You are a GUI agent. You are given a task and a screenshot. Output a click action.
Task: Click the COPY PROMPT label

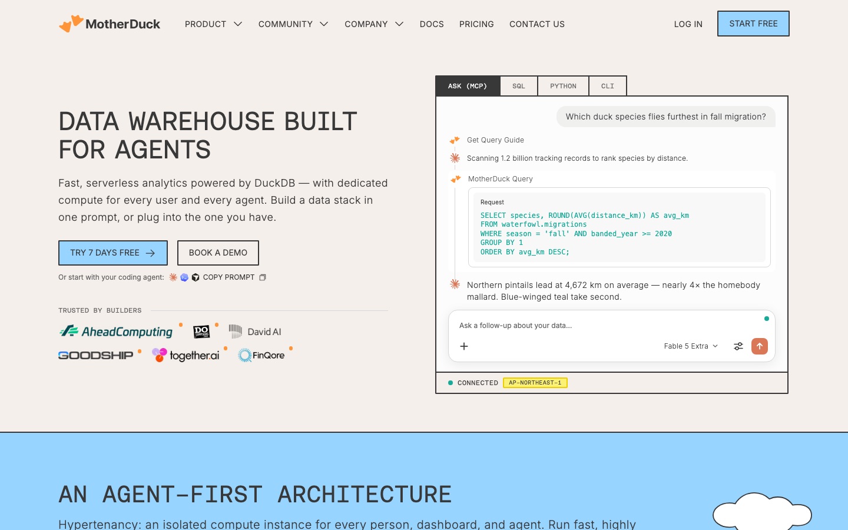coord(228,277)
